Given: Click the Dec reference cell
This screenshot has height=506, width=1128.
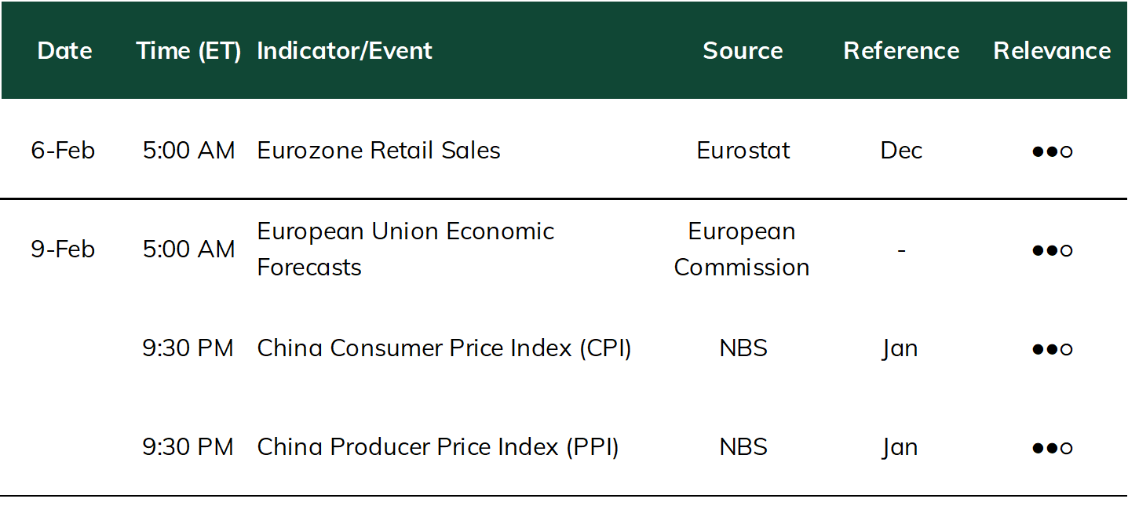Looking at the screenshot, I should (901, 150).
